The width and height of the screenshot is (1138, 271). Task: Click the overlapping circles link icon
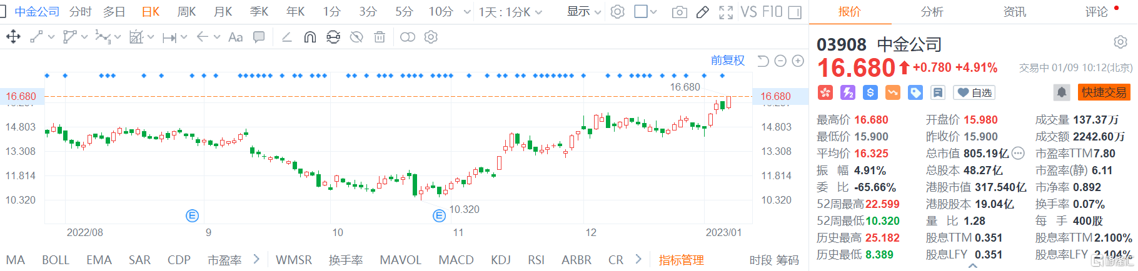[407, 37]
